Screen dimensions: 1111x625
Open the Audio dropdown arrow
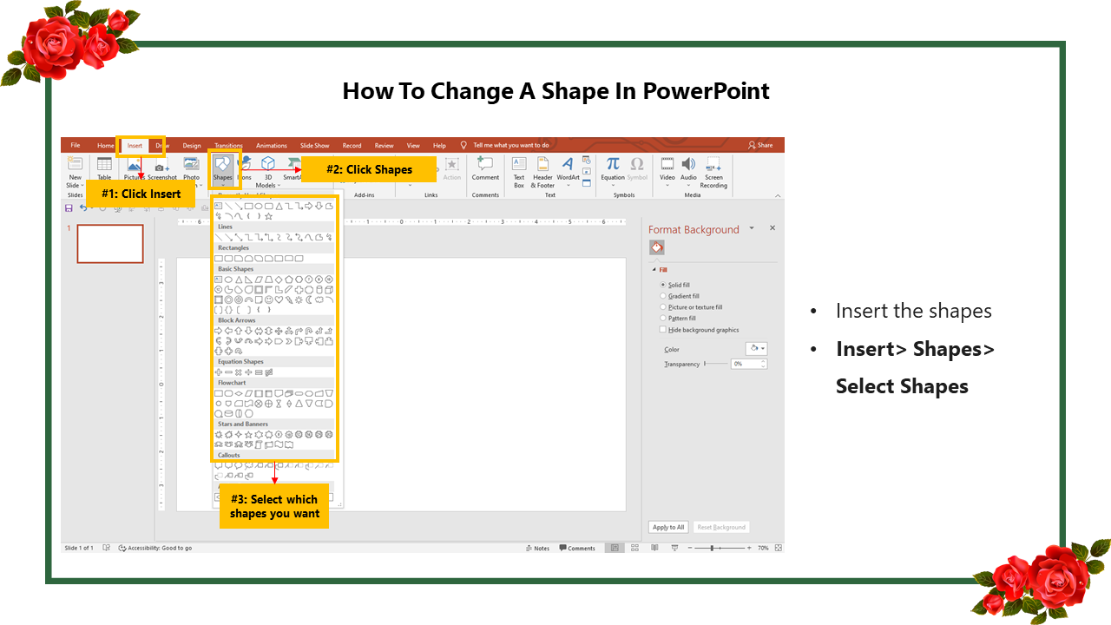point(688,186)
